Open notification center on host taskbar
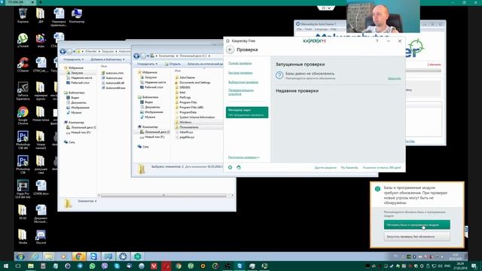Image resolution: width=482 pixels, height=271 pixels. point(474,266)
